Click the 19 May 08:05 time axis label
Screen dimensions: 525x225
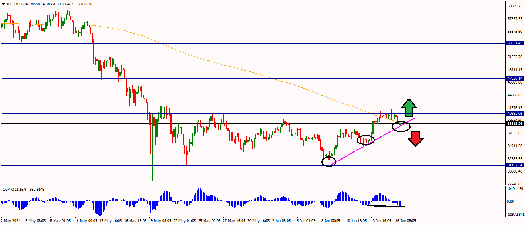click(x=161, y=221)
